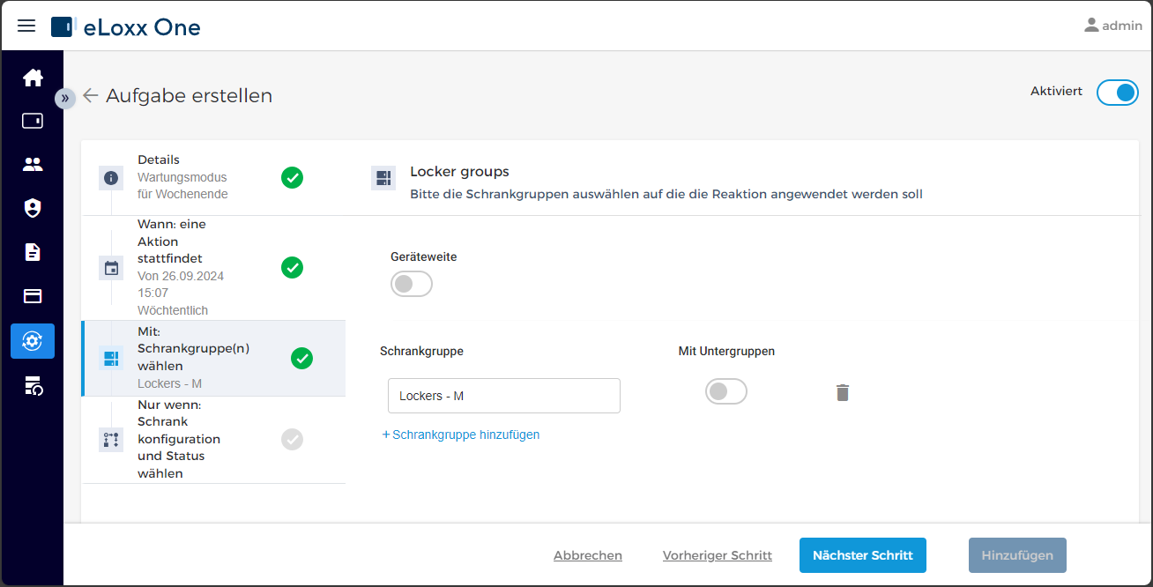This screenshot has width=1153, height=587.
Task: Open the Details step
Action: pyautogui.click(x=213, y=177)
